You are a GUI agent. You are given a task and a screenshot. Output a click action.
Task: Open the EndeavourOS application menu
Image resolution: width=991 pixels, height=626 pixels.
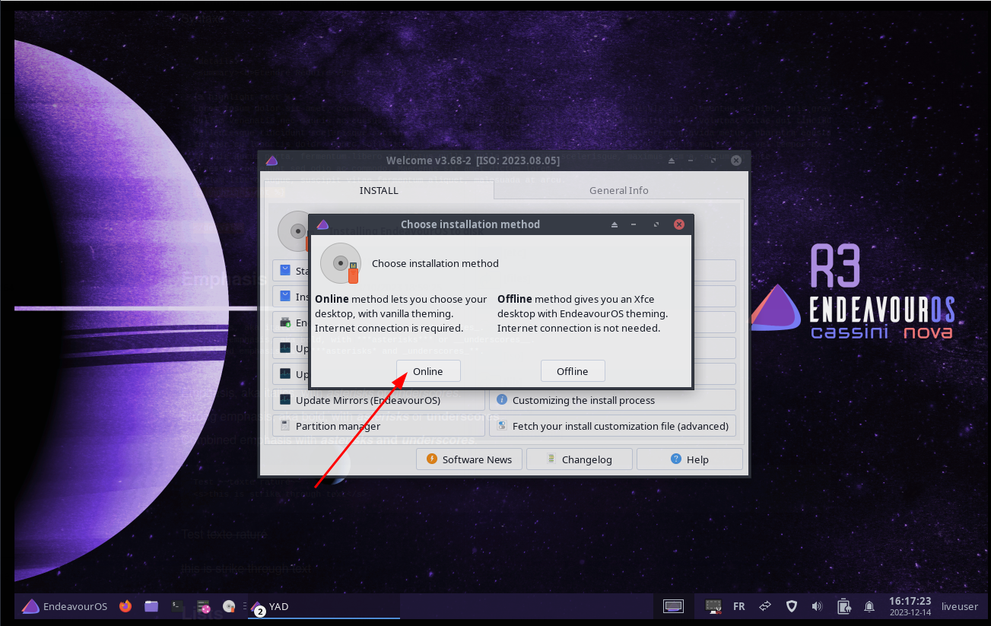pos(65,606)
